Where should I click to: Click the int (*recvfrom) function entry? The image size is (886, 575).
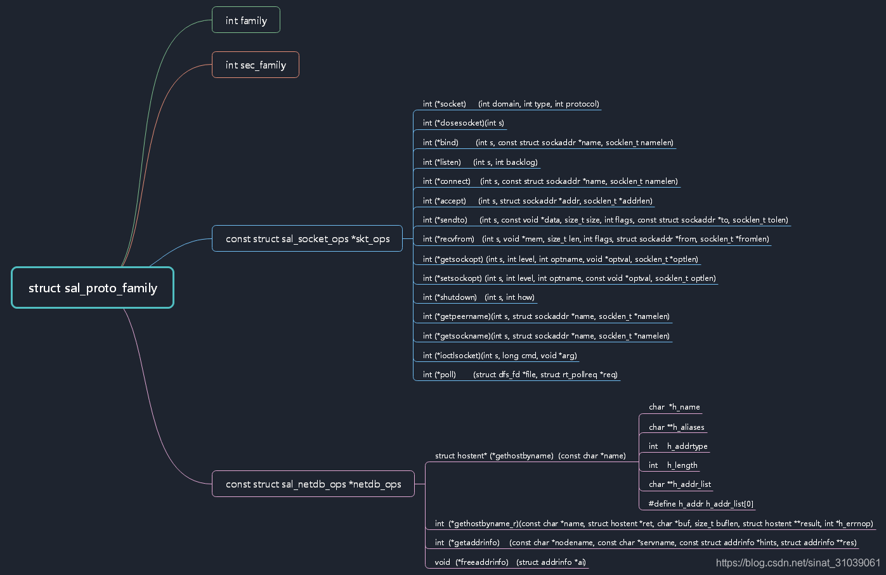[x=596, y=239]
